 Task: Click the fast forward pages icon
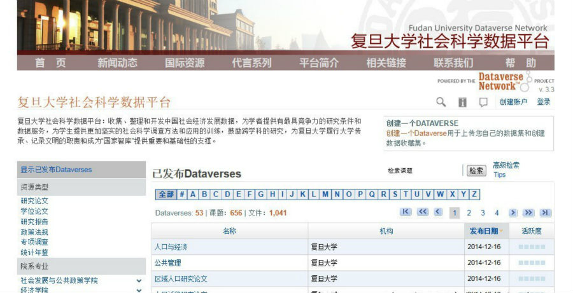click(528, 213)
